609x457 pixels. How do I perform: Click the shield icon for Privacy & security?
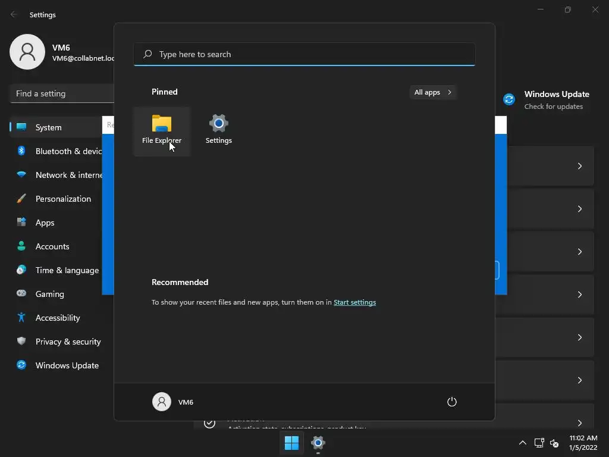pos(21,341)
